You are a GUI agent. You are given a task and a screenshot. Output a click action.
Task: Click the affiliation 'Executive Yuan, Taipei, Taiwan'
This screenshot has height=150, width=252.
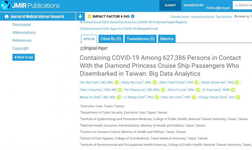(103, 106)
